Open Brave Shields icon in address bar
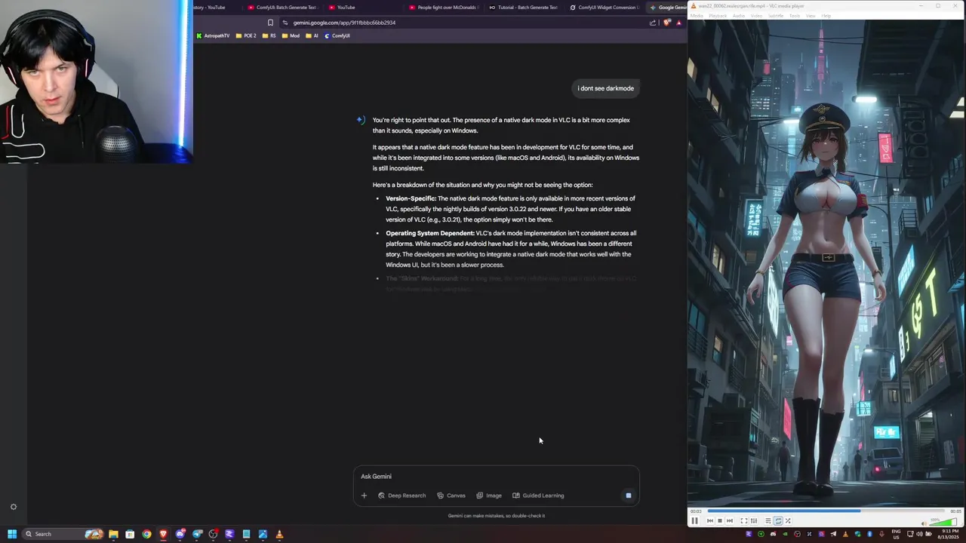Image resolution: width=966 pixels, height=543 pixels. [667, 23]
